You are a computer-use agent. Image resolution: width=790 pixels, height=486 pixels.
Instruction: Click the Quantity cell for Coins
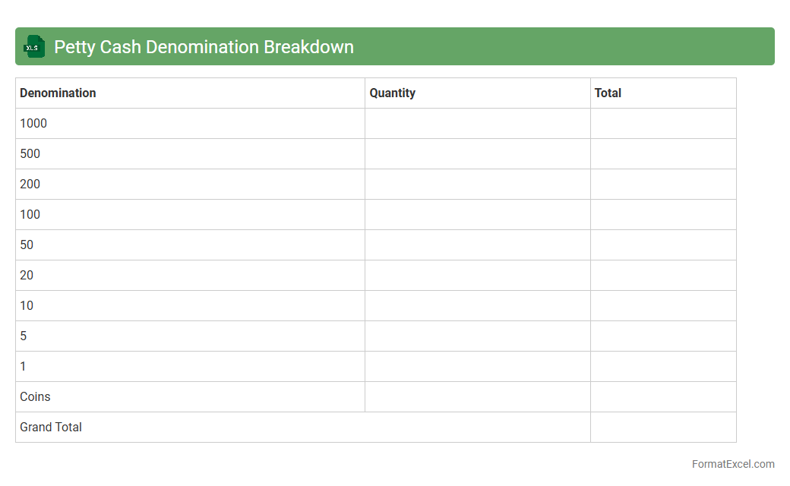coord(477,396)
